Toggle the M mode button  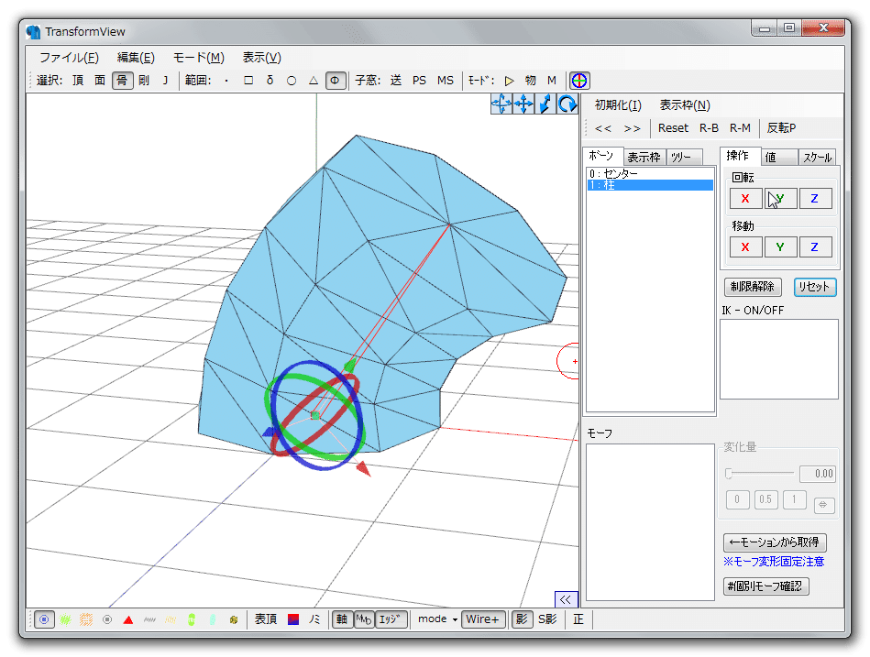coord(552,81)
